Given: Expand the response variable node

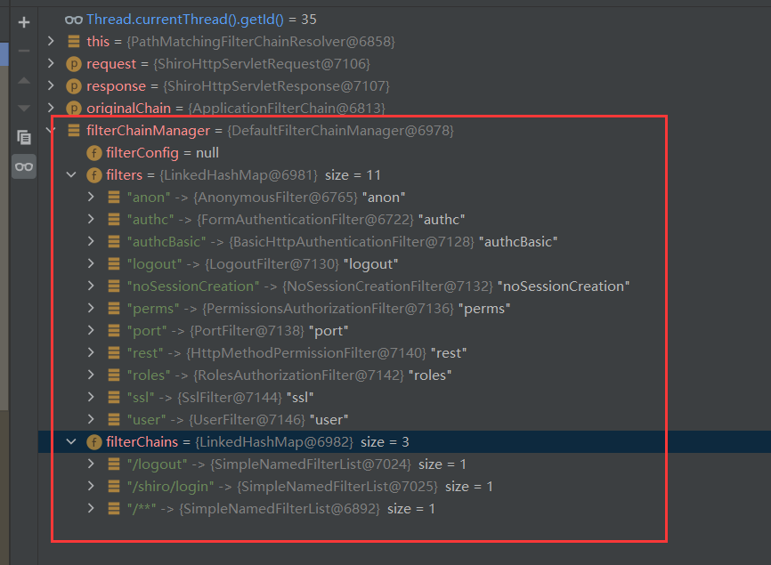Looking at the screenshot, I should coord(51,85).
